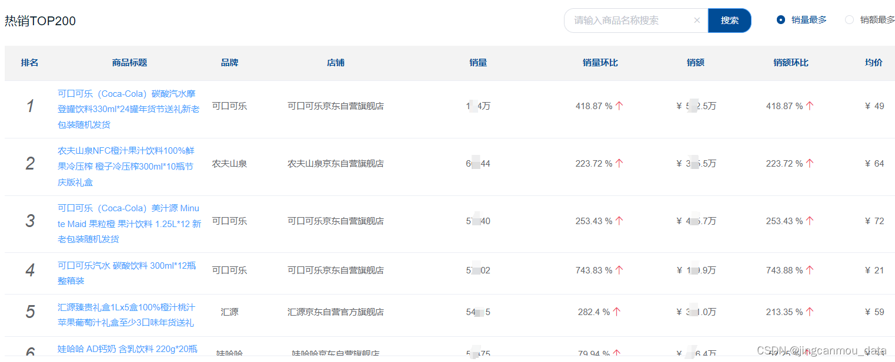895x362 pixels.
Task: Open the 农夫山泉NFC橙汁 product link
Action: pos(126,167)
